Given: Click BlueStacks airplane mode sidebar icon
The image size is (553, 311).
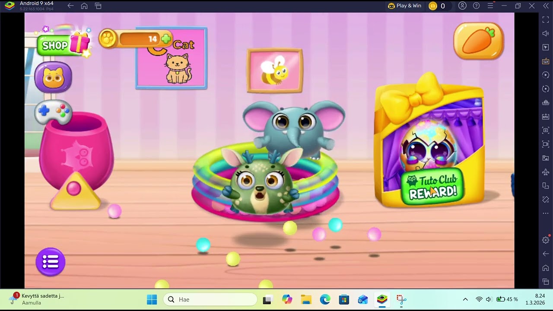Looking at the screenshot, I should click(x=546, y=171).
